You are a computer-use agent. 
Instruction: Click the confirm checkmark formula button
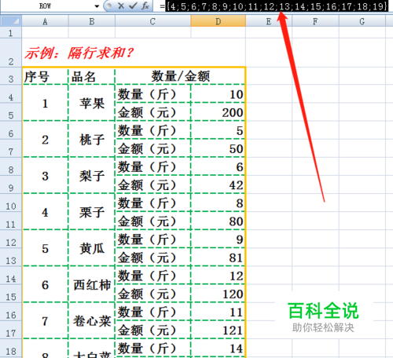click(133, 5)
